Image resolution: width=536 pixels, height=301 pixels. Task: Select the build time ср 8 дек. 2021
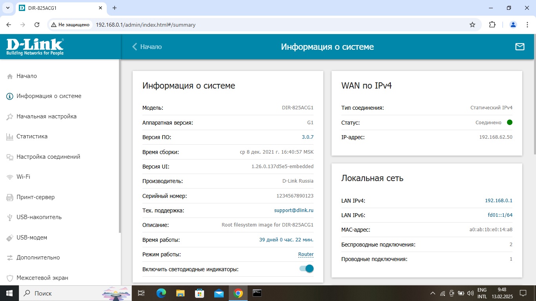coord(277,152)
